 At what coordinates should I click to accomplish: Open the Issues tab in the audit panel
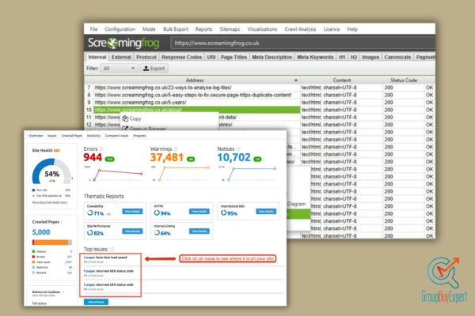click(x=51, y=135)
